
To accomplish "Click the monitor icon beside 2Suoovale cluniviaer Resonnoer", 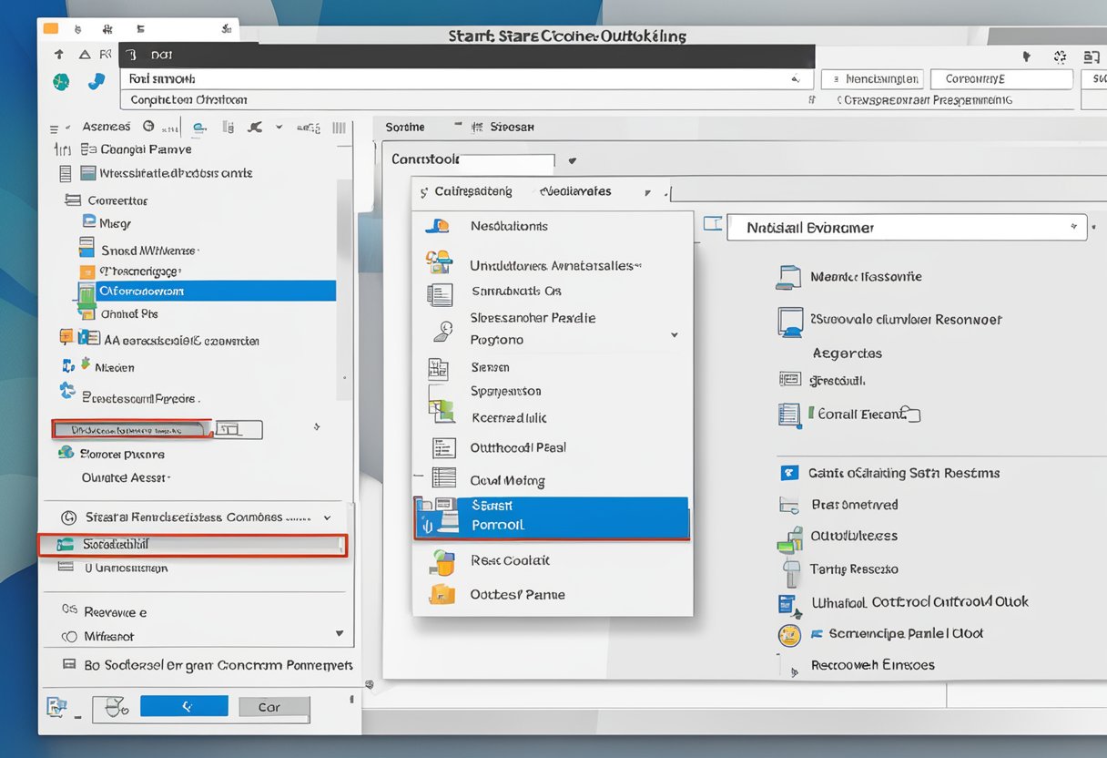I will [788, 321].
